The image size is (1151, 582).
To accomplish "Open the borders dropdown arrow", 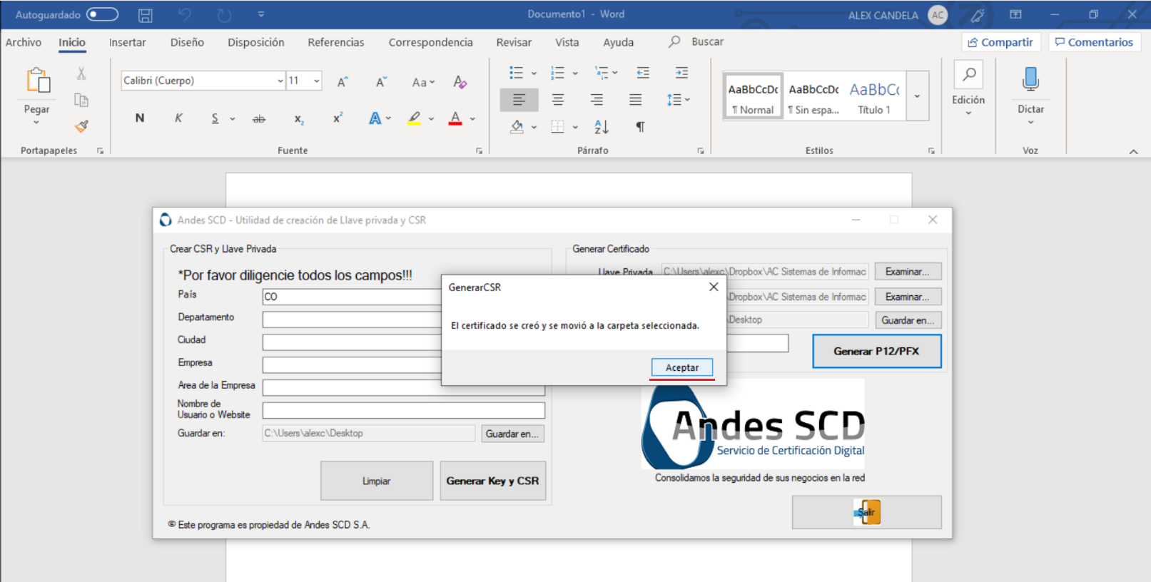I will pos(575,128).
